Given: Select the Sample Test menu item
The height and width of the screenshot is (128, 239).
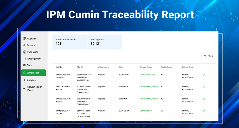Looking at the screenshot, I should click(x=33, y=73).
